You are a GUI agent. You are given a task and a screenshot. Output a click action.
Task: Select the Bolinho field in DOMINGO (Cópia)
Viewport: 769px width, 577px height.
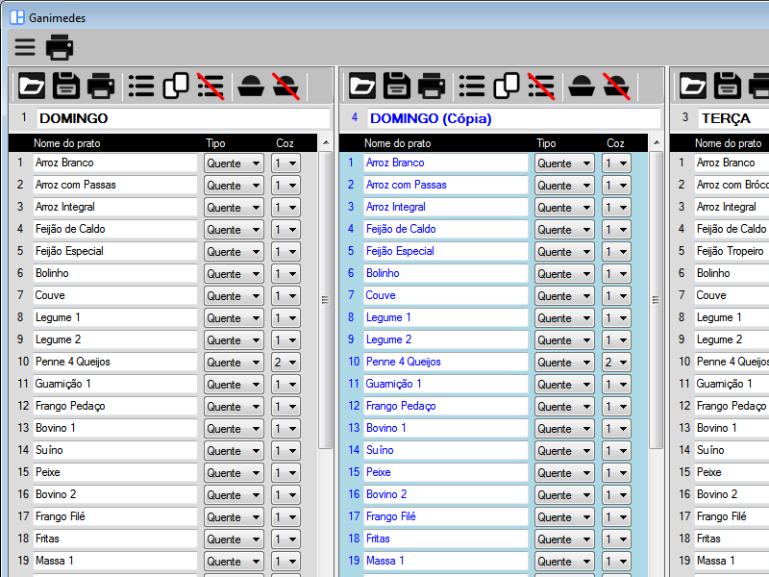click(445, 273)
